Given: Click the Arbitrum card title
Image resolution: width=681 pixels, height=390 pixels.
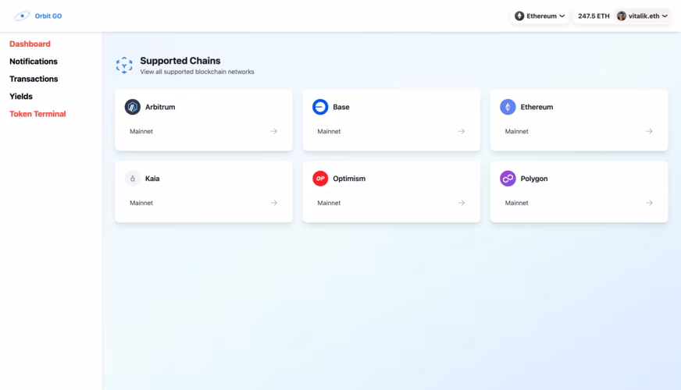Looking at the screenshot, I should (160, 107).
